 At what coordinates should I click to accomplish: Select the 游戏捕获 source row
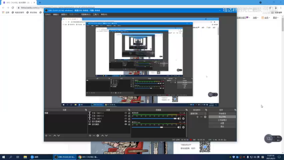tap(109, 124)
